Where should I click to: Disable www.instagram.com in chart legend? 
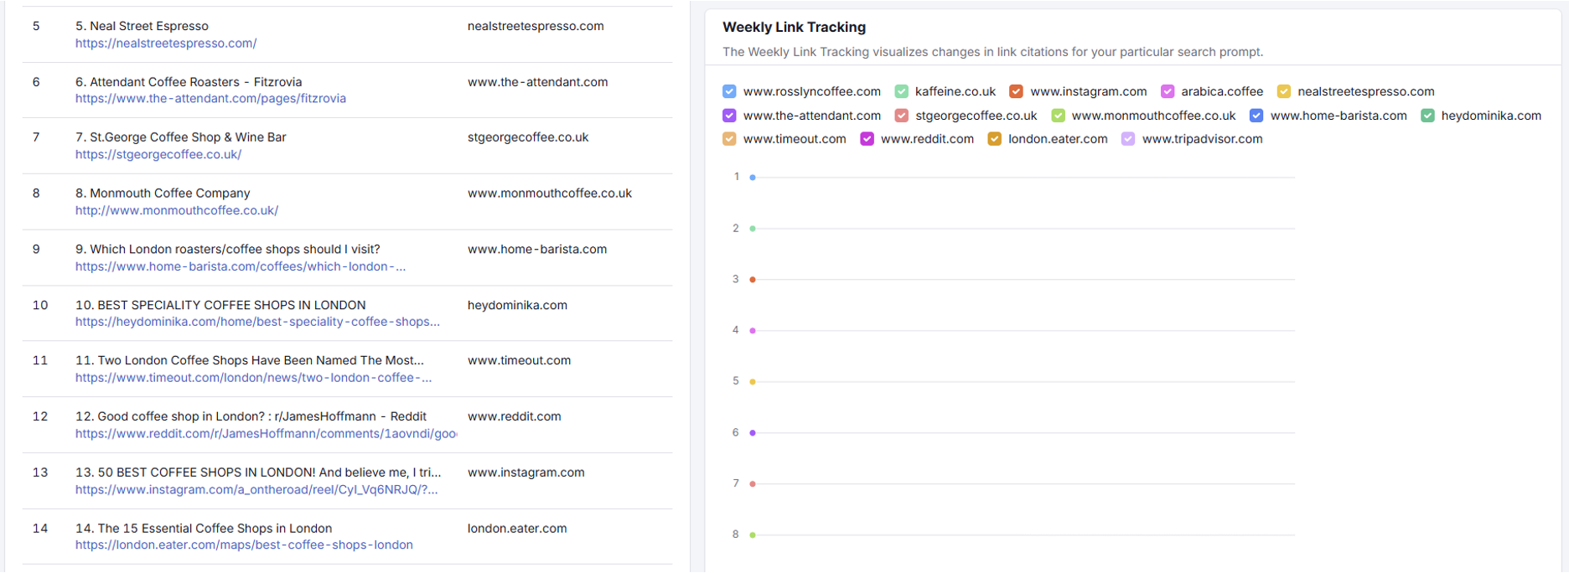(1016, 91)
